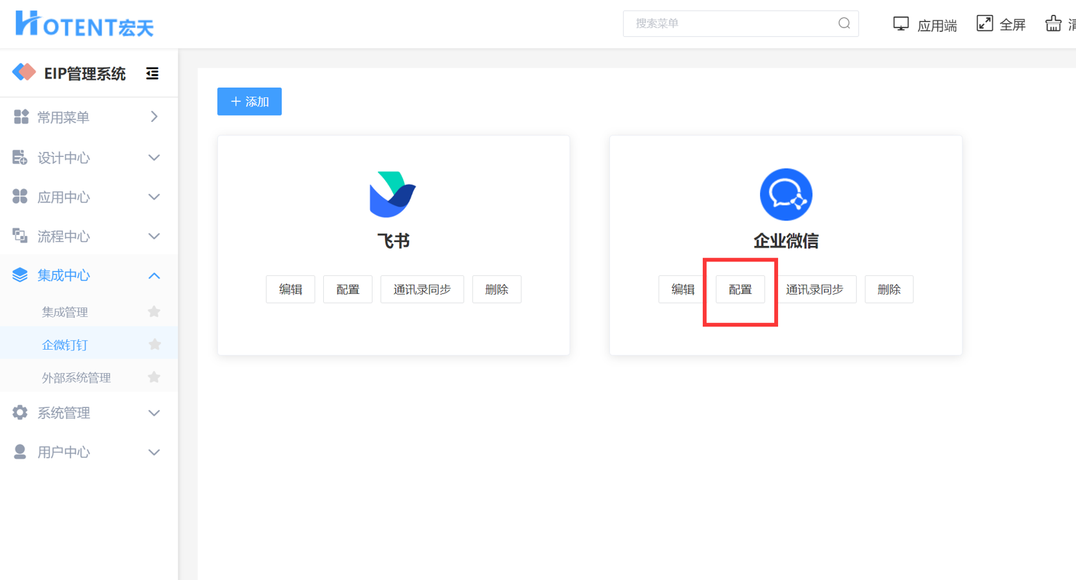Favorite 集成管理 with its star

(x=154, y=311)
